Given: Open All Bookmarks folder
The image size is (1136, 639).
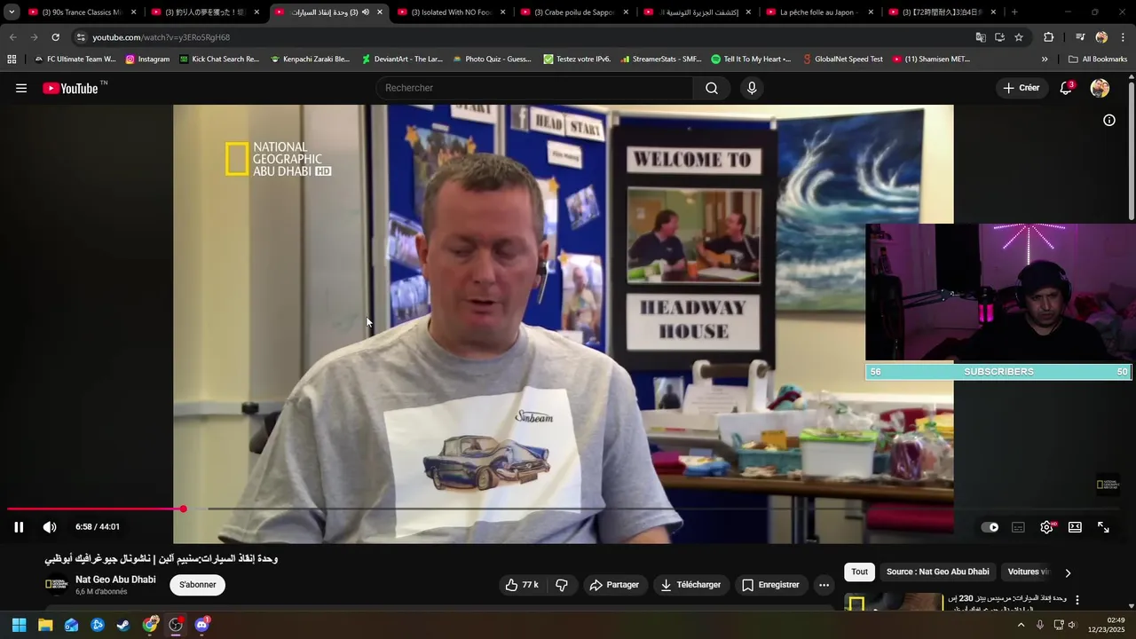Looking at the screenshot, I should pyautogui.click(x=1098, y=59).
